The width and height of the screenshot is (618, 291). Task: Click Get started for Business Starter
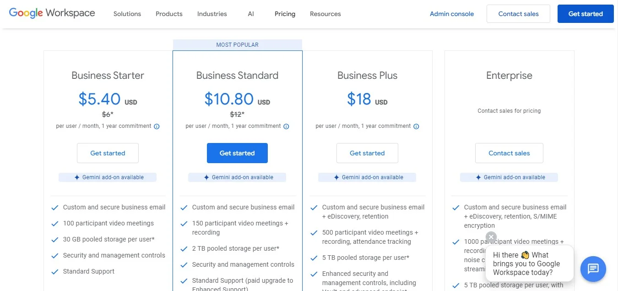point(108,153)
